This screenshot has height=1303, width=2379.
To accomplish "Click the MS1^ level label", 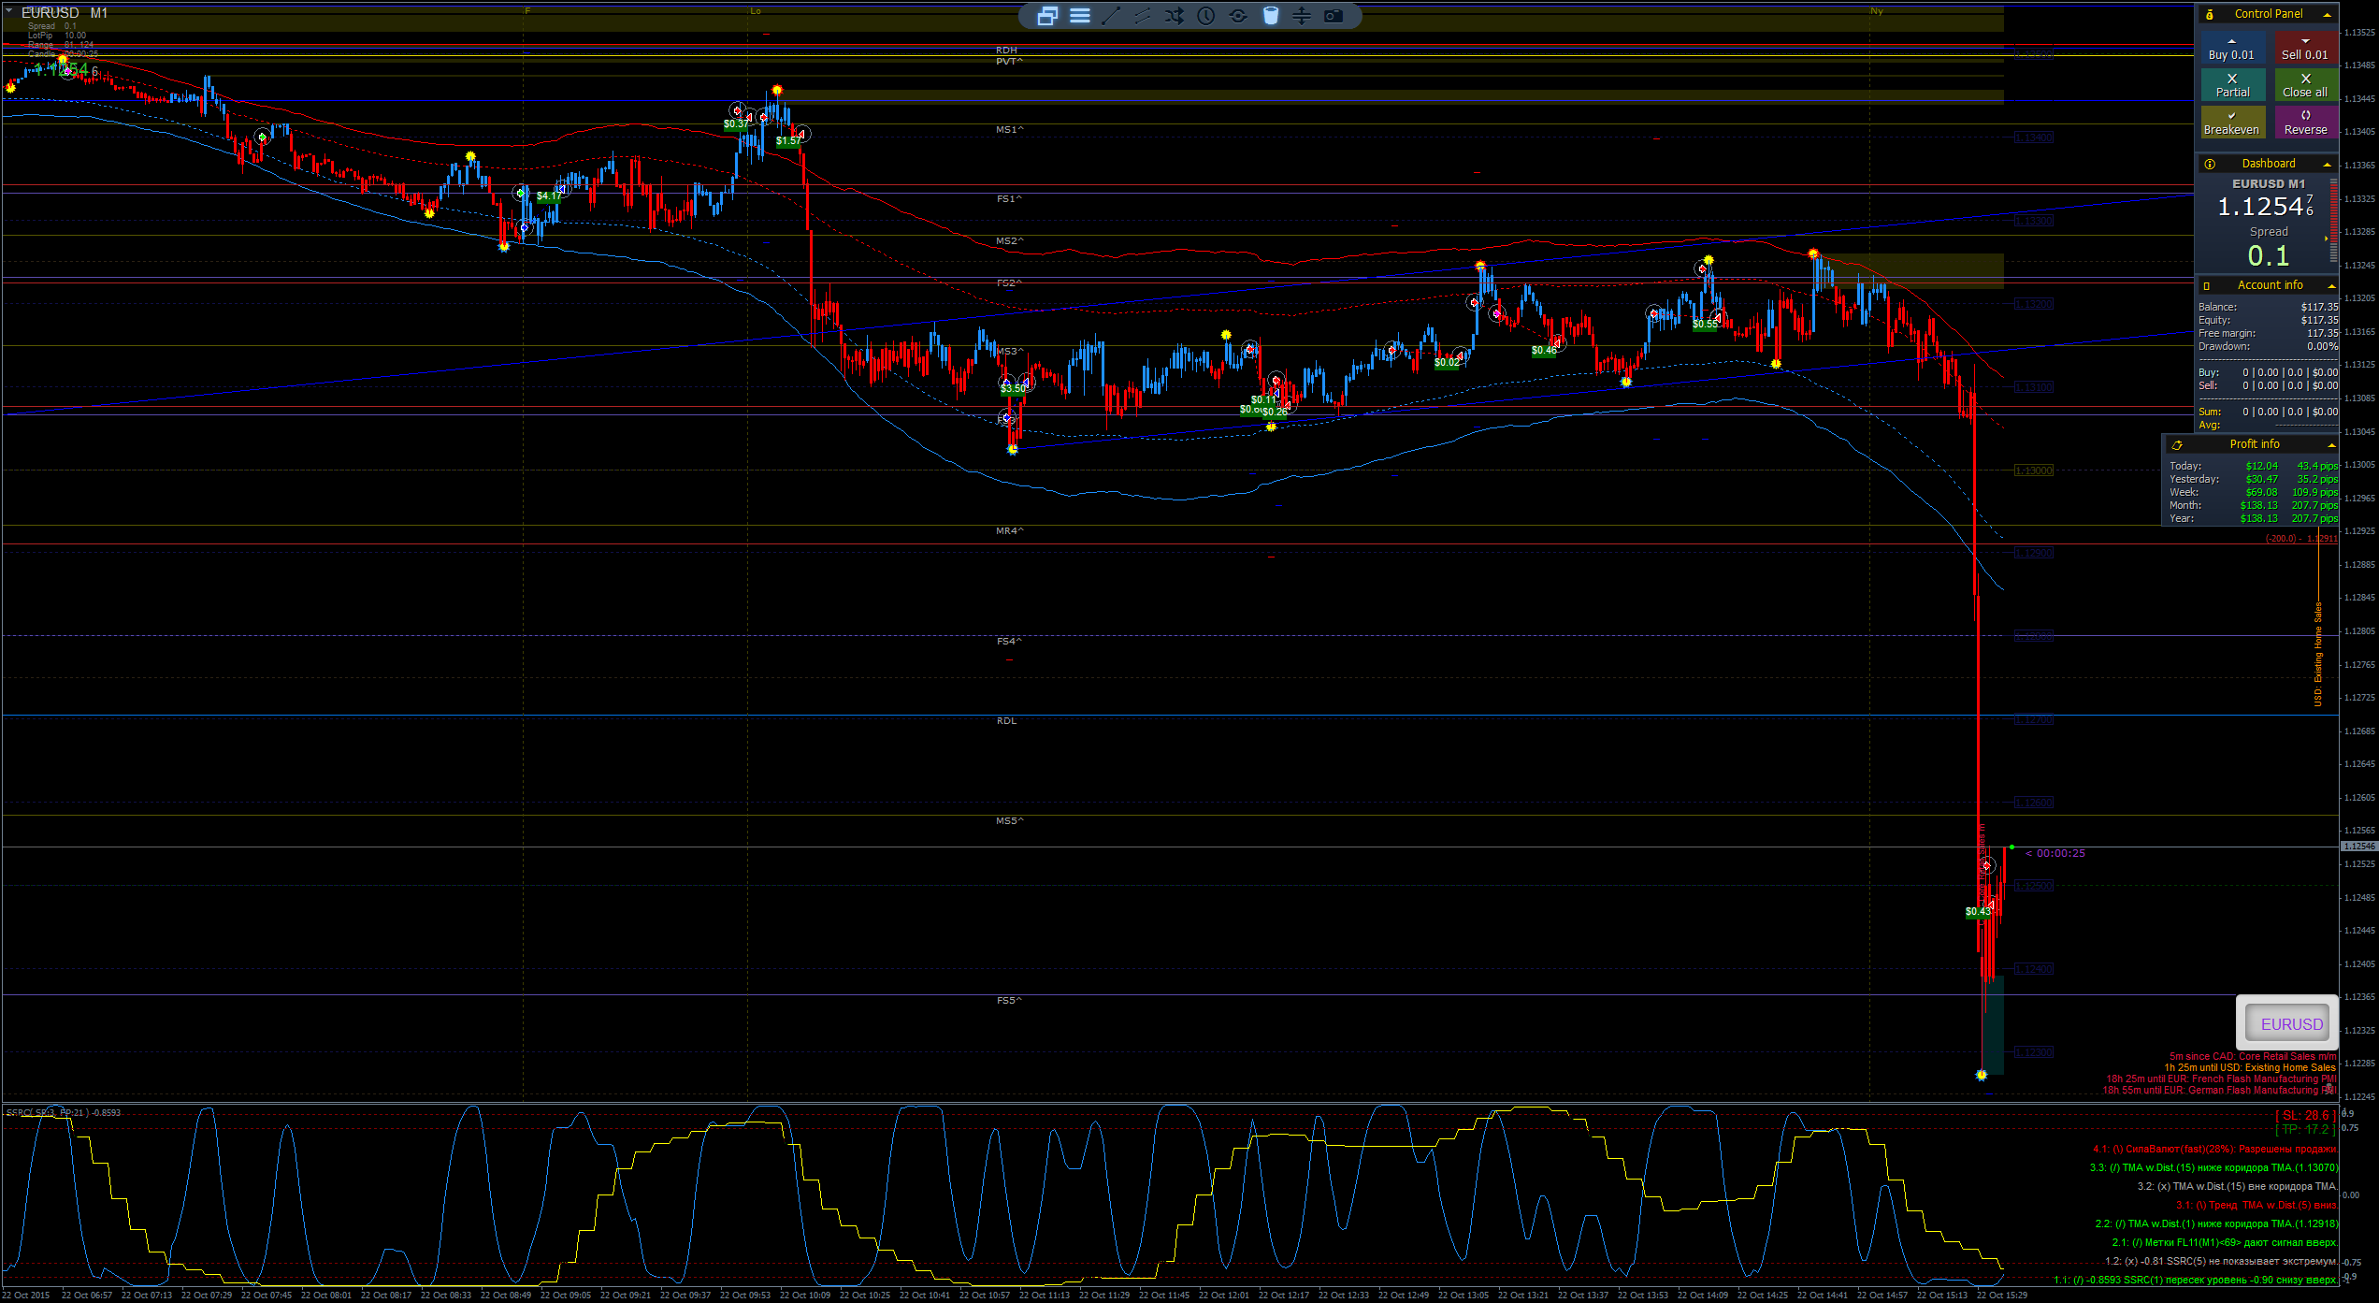I will click(1009, 130).
